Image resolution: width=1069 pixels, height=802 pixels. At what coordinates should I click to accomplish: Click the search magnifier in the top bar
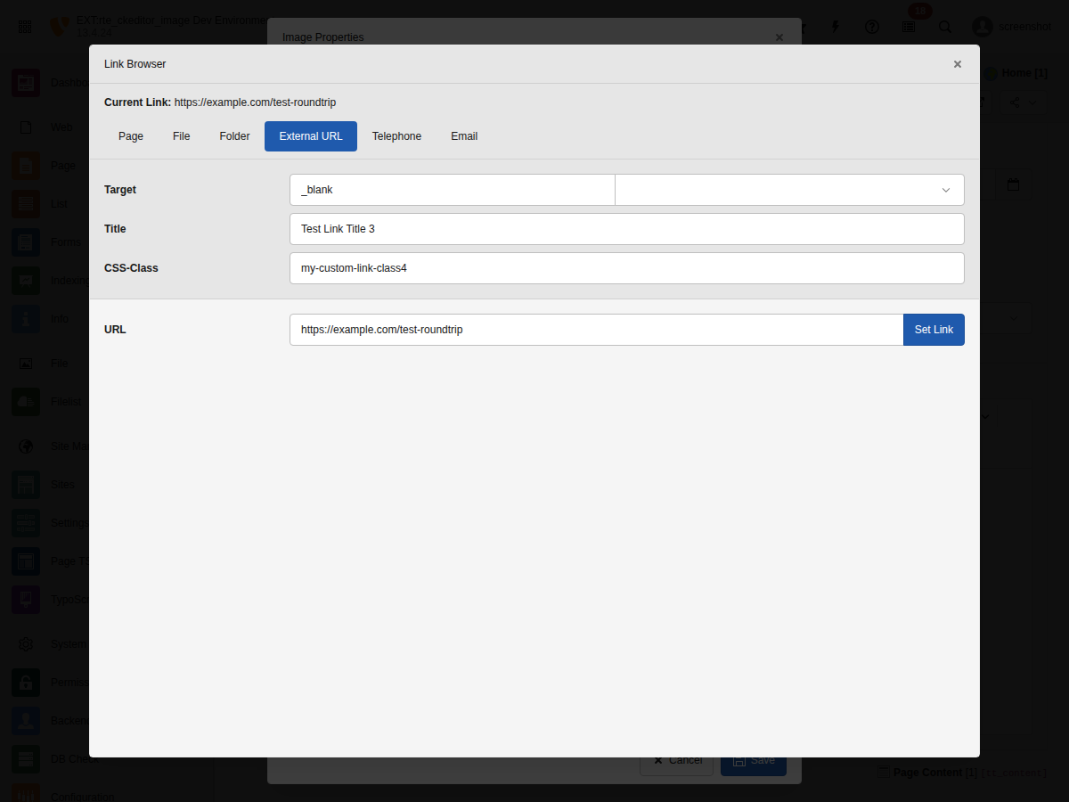(945, 27)
